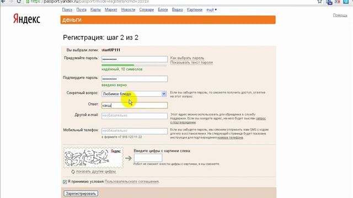This screenshot has width=353, height=198.
Task: Click the password strength indicator bar
Action: 134,65
